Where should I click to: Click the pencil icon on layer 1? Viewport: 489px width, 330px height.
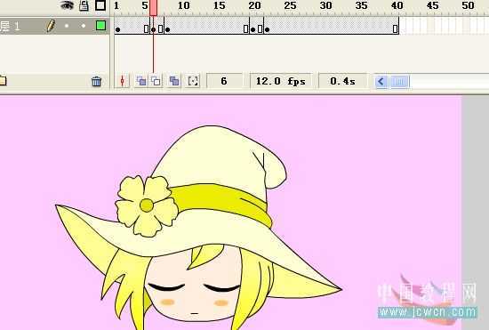pos(51,26)
